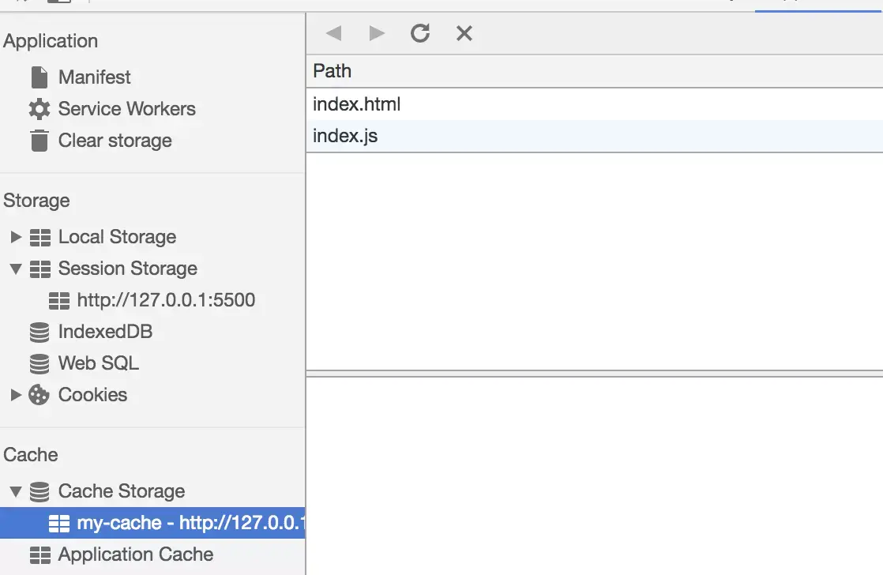Click the Web SQL database icon
883x575 pixels.
[x=39, y=364]
